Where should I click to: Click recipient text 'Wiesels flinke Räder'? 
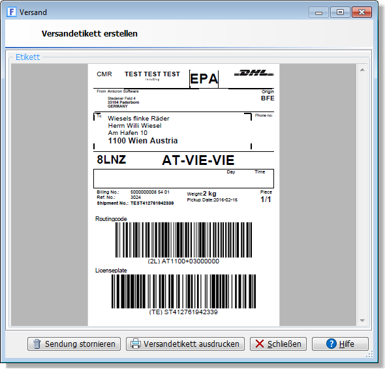click(138, 118)
